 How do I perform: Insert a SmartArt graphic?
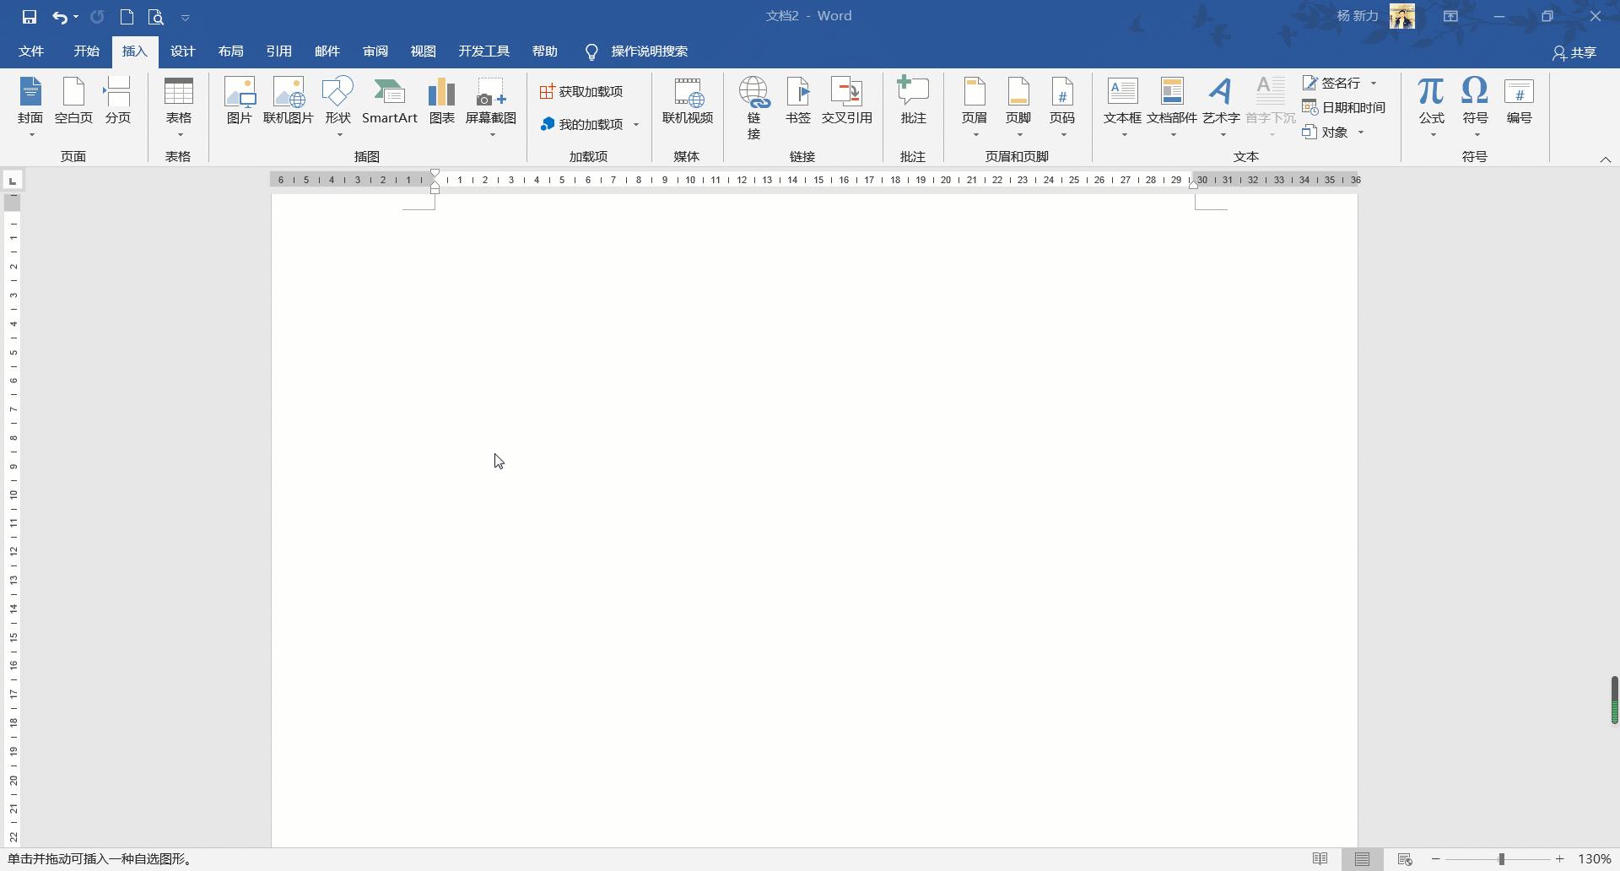coord(389,100)
